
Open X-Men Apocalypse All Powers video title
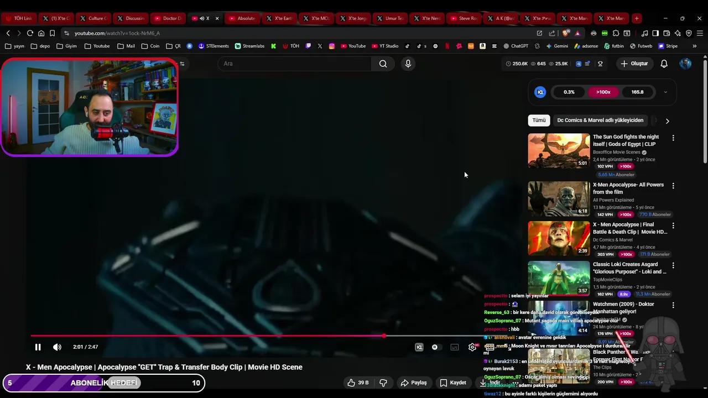point(628,188)
